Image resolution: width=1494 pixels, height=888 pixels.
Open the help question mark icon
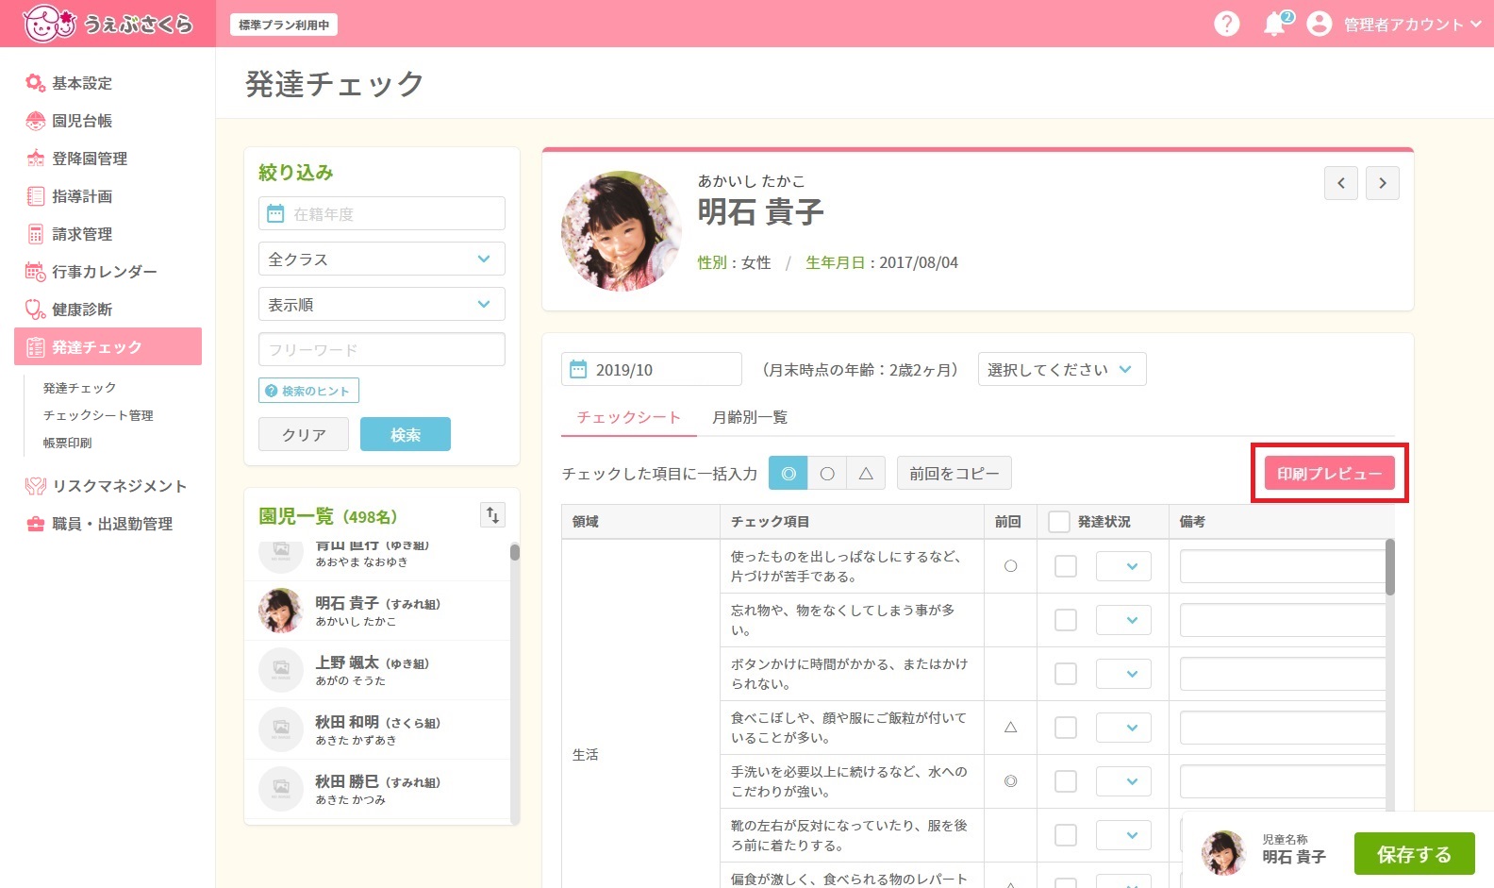coord(1227,24)
